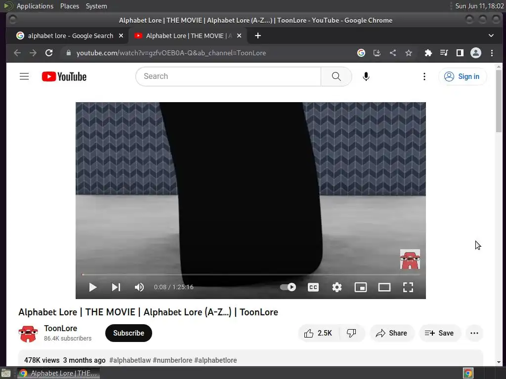506x379 pixels.
Task: Open Chrome three-dot menu
Action: point(492,53)
